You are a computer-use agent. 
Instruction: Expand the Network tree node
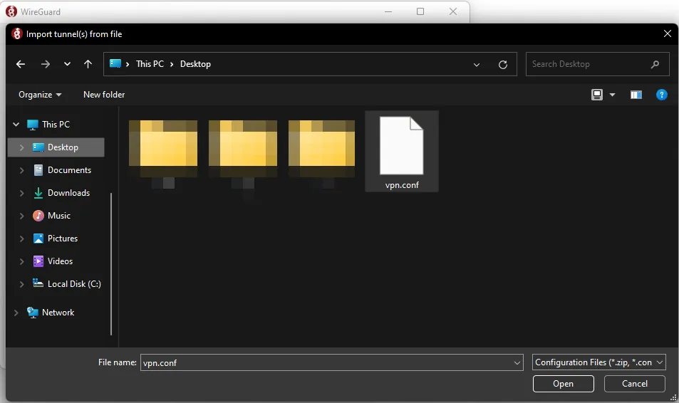16,313
